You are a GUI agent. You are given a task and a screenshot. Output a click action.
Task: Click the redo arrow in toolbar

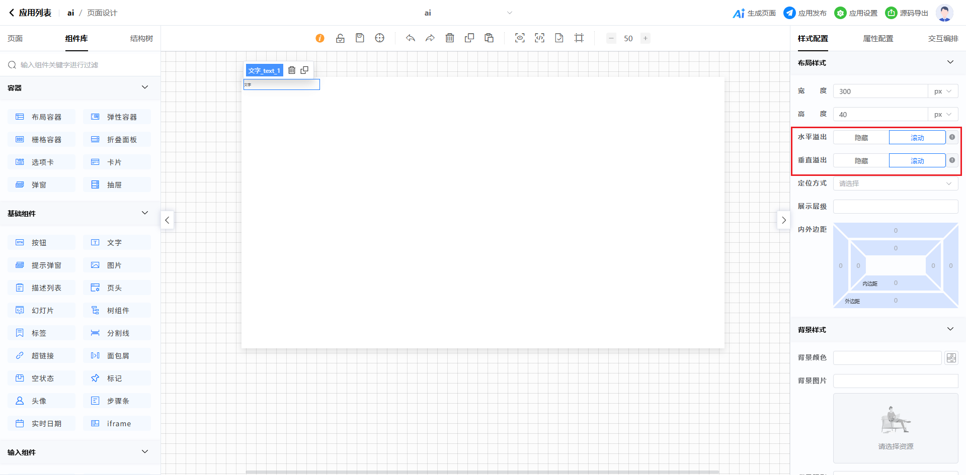tap(430, 38)
